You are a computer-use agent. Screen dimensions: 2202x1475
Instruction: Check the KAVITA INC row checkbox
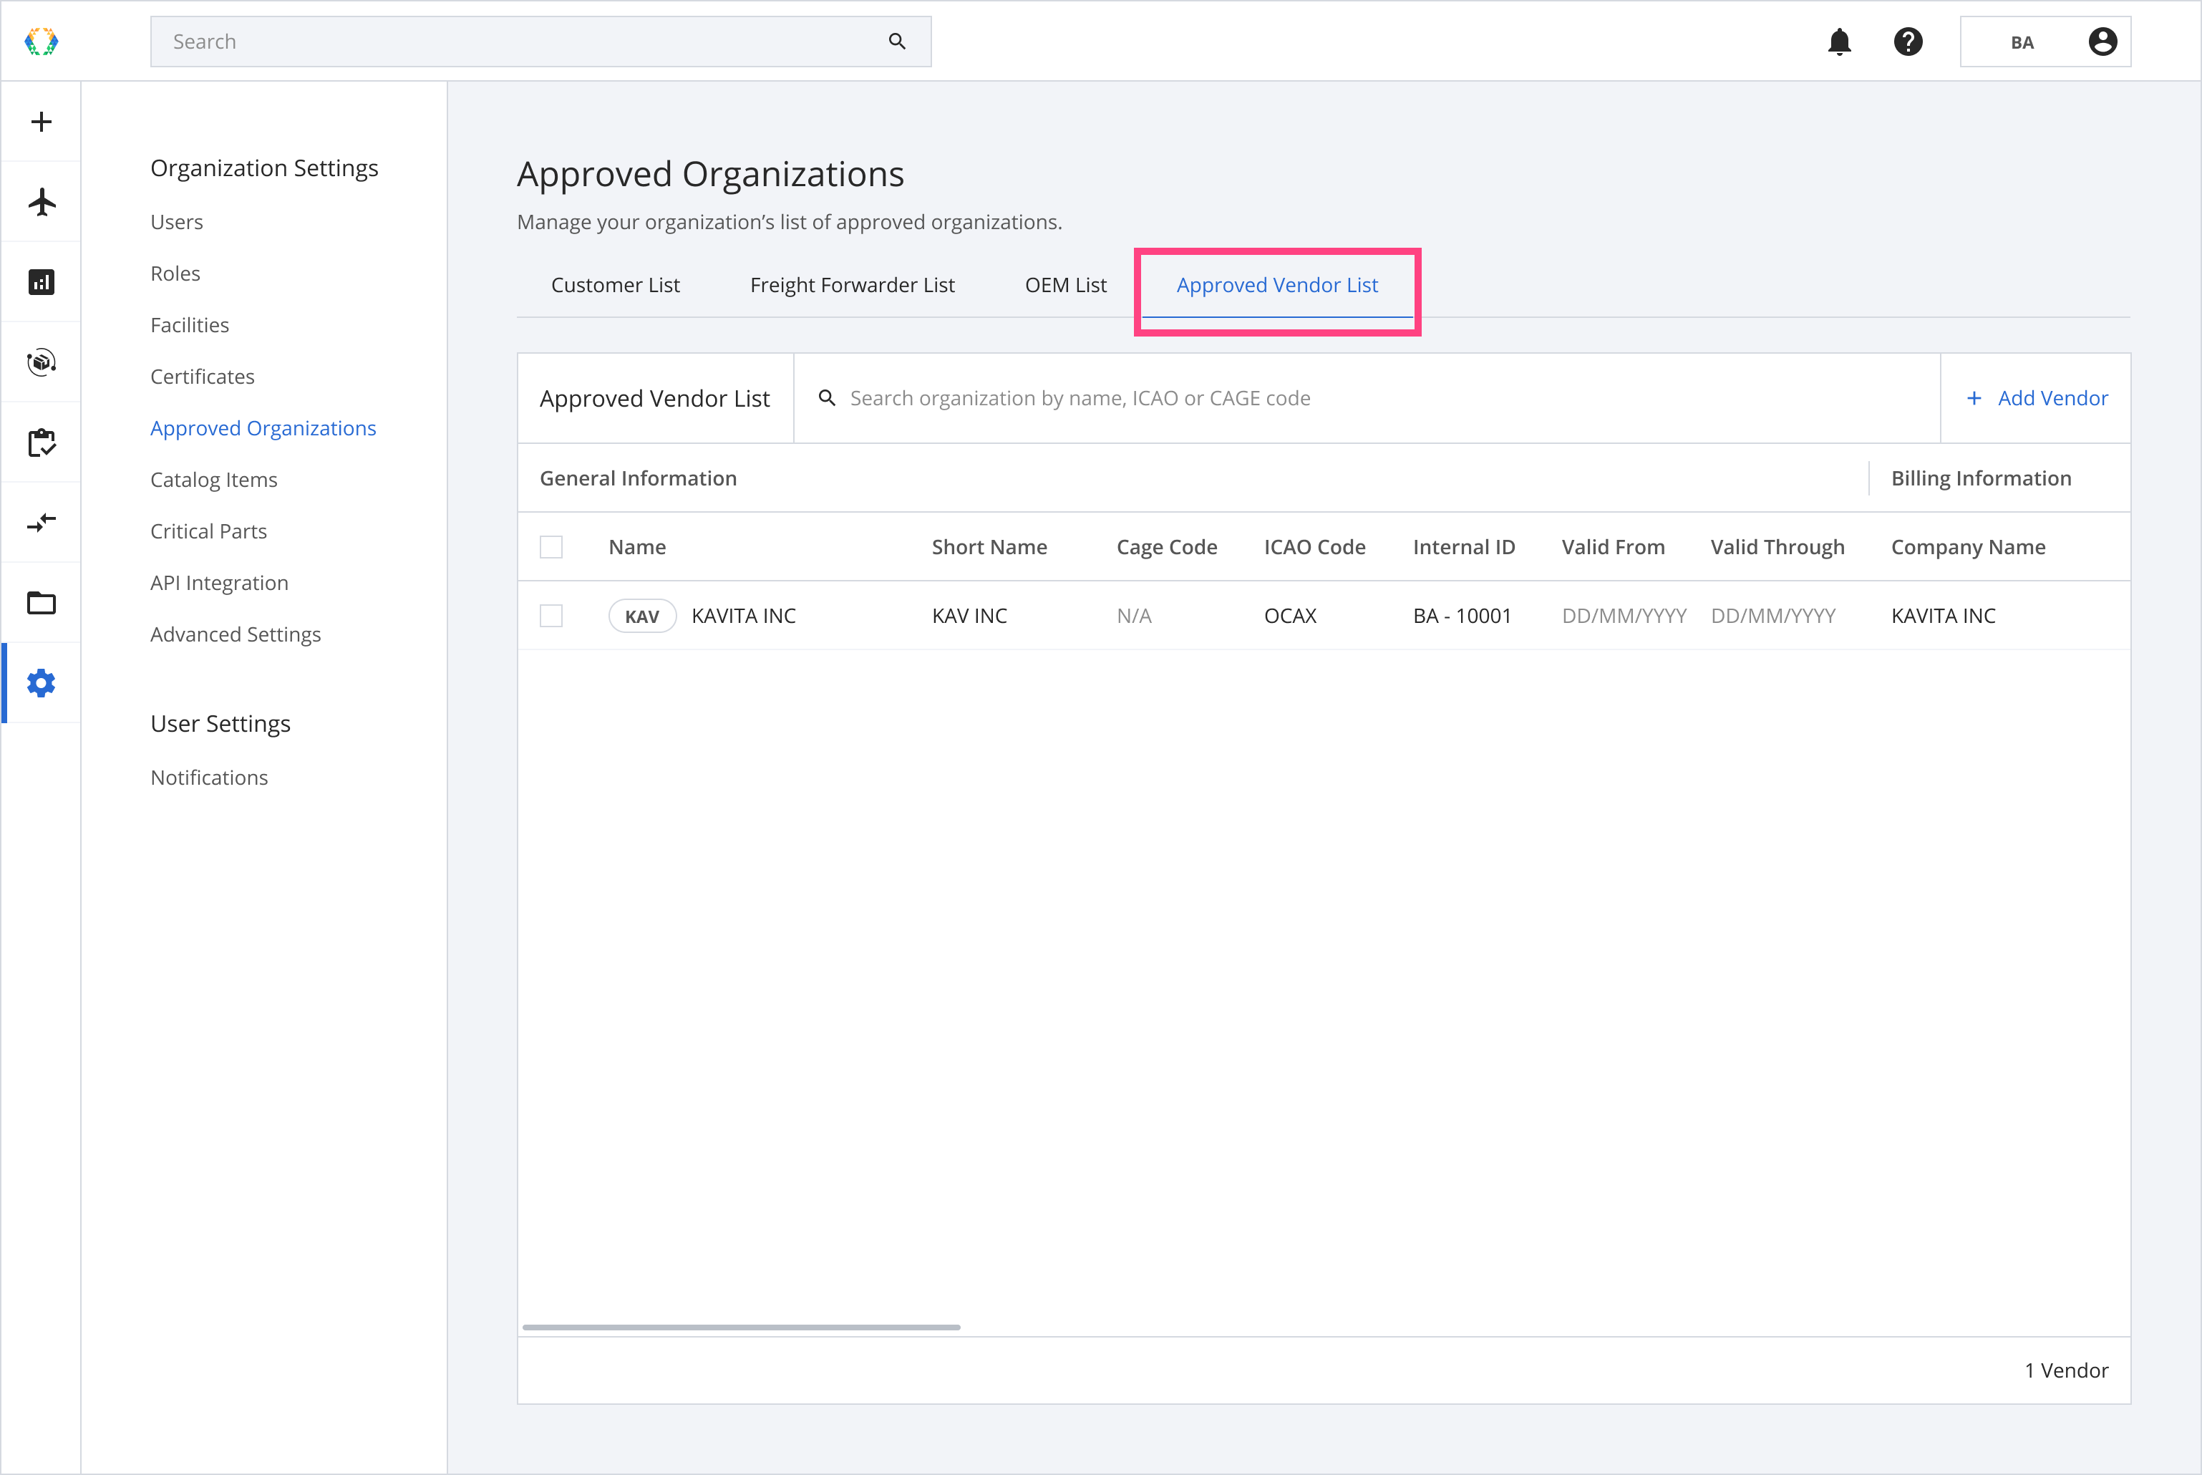[x=551, y=615]
